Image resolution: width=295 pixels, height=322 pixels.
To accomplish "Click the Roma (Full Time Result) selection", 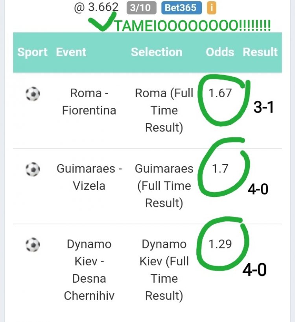I will (x=164, y=110).
